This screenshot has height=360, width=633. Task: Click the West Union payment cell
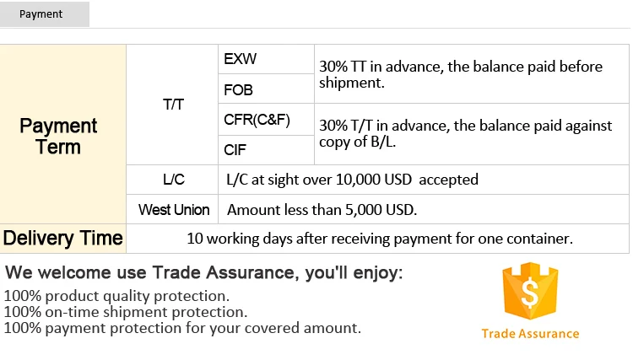174,210
